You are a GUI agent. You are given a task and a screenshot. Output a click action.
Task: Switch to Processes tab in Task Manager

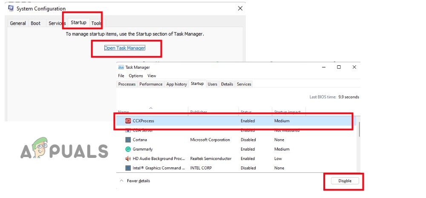tap(127, 84)
